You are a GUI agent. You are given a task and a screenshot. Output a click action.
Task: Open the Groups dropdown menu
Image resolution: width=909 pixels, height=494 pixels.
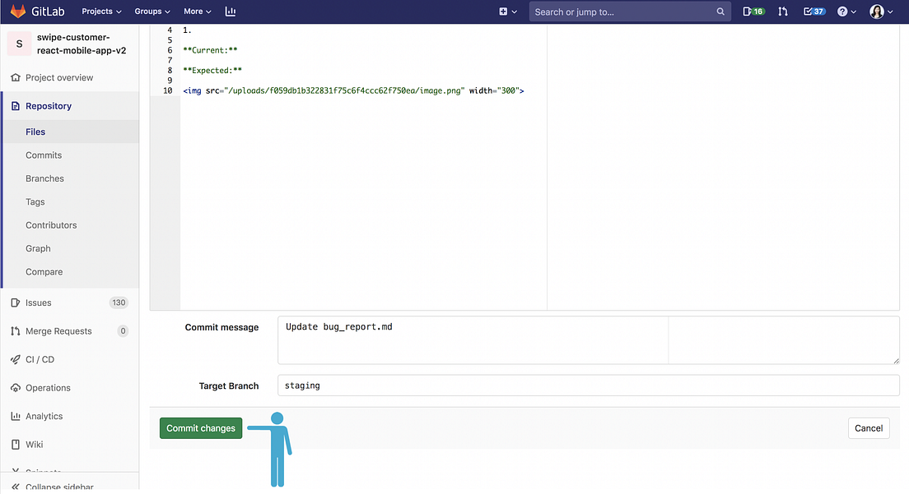point(152,12)
